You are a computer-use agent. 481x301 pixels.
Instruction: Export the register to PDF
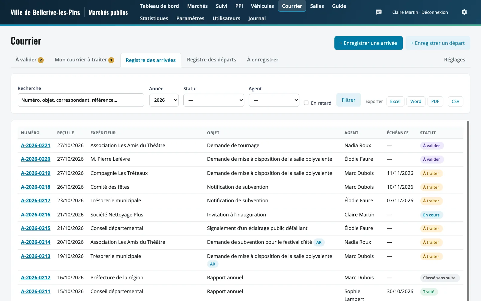(435, 101)
